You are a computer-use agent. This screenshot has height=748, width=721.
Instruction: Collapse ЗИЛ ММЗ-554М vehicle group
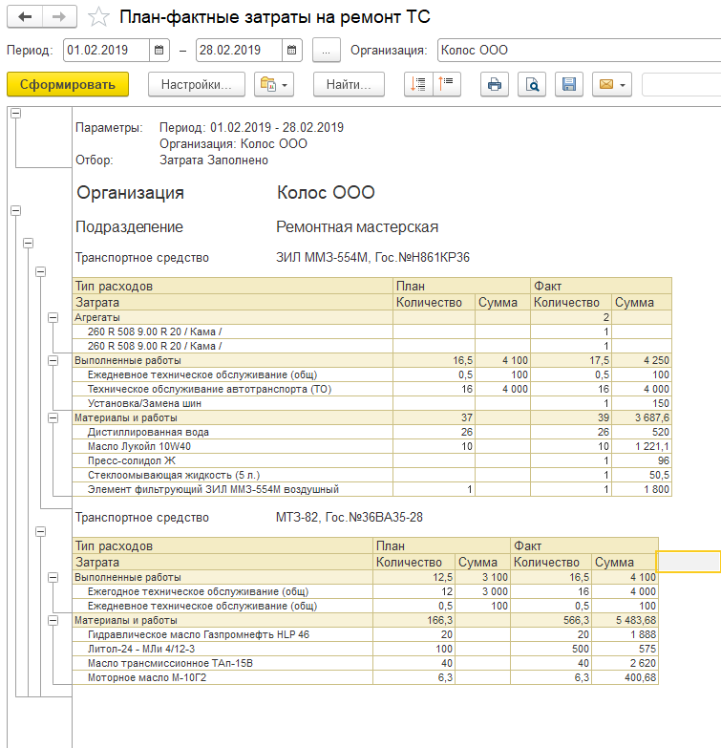pos(40,272)
